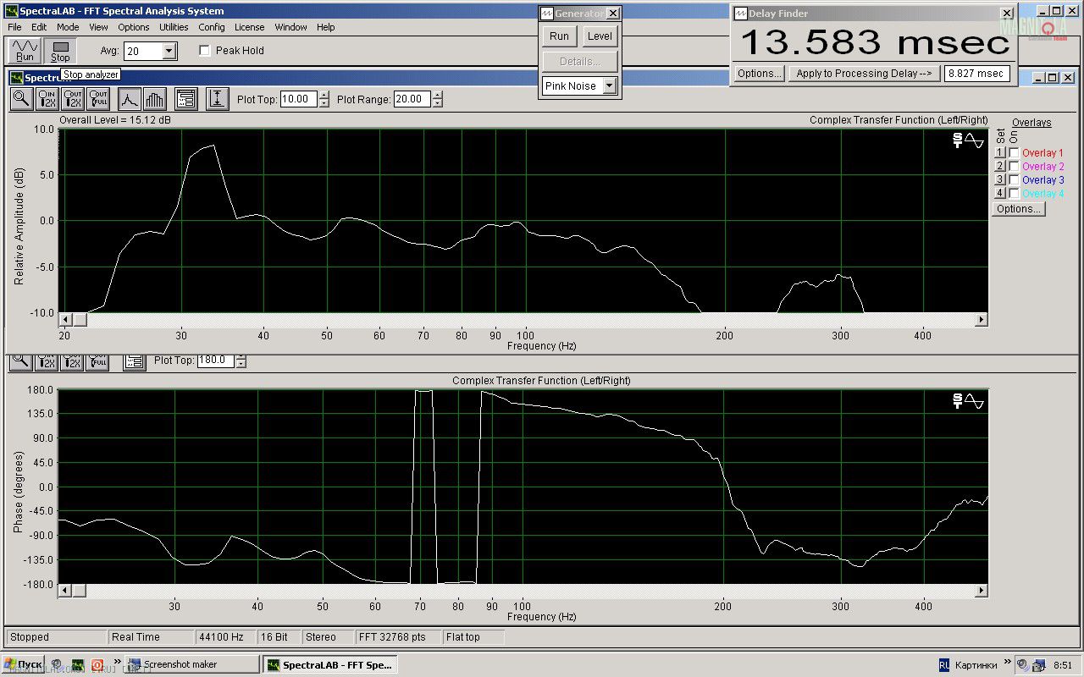
Task: Increase amplitude Plot Top spinner up arrow
Action: (x=324, y=95)
